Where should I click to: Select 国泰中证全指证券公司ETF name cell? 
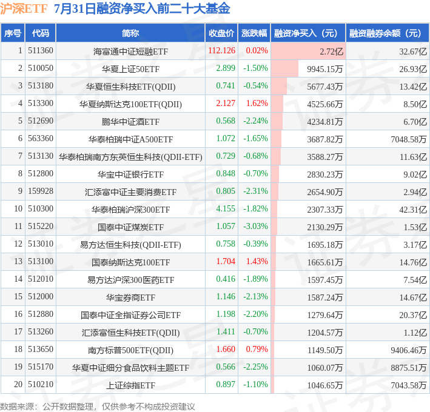click(130, 314)
